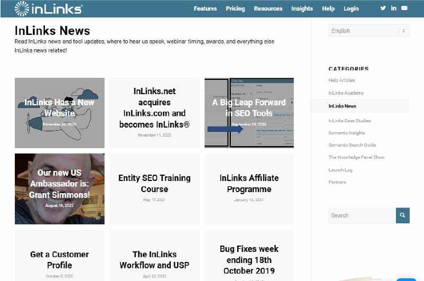Open the InLinks Twitter profile icon
424x281 pixels.
[383, 8]
